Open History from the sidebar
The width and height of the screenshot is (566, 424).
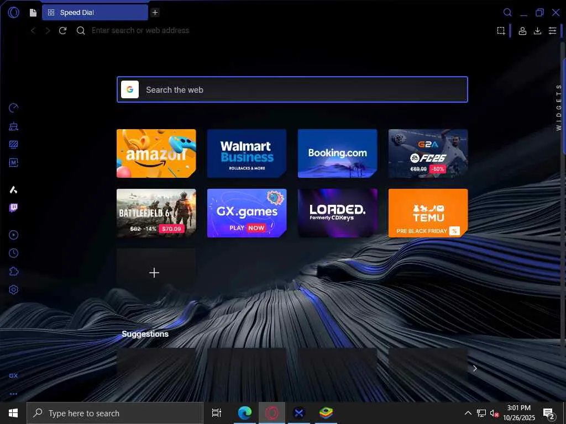(13, 253)
